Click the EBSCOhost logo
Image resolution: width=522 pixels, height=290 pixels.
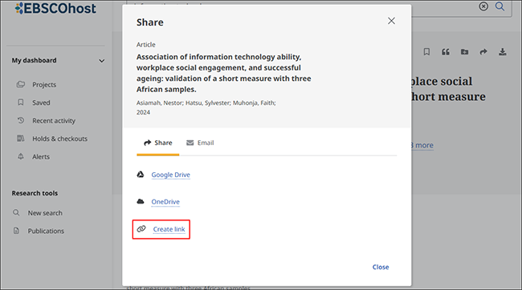pyautogui.click(x=55, y=8)
